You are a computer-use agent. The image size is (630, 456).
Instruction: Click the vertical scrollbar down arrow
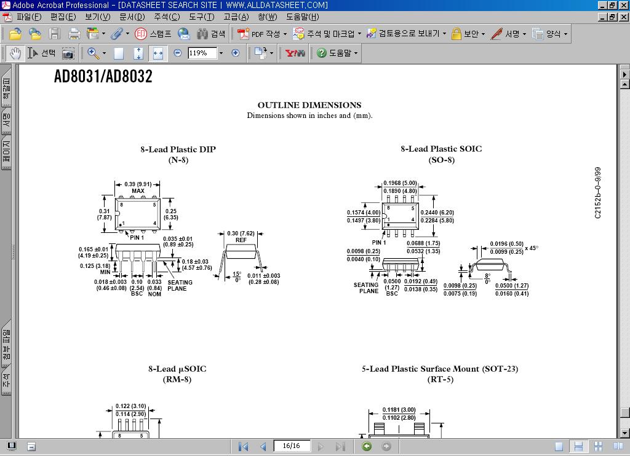pyautogui.click(x=624, y=433)
